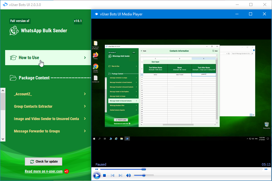272x181 pixels.
Task: Click the 05:13 time readout
Action: 266,164
